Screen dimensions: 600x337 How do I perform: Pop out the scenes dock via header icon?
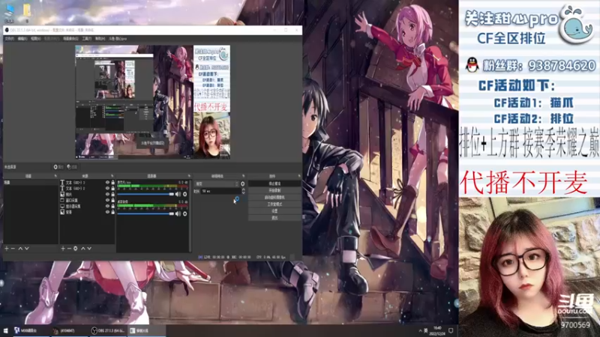click(55, 176)
